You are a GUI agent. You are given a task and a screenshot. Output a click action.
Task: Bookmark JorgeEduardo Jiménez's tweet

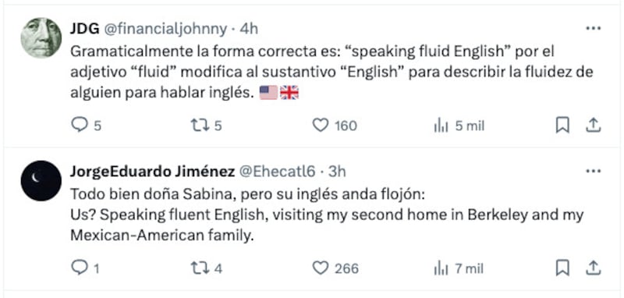click(x=562, y=268)
